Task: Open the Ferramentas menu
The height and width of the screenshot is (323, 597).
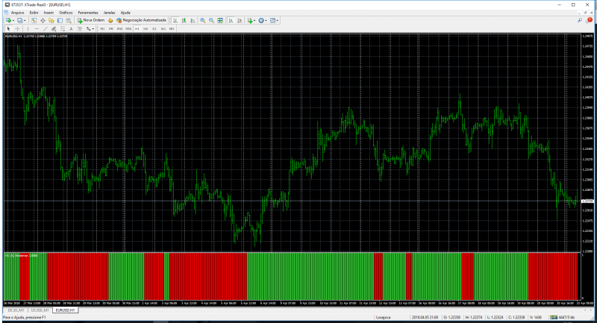Action: 88,13
